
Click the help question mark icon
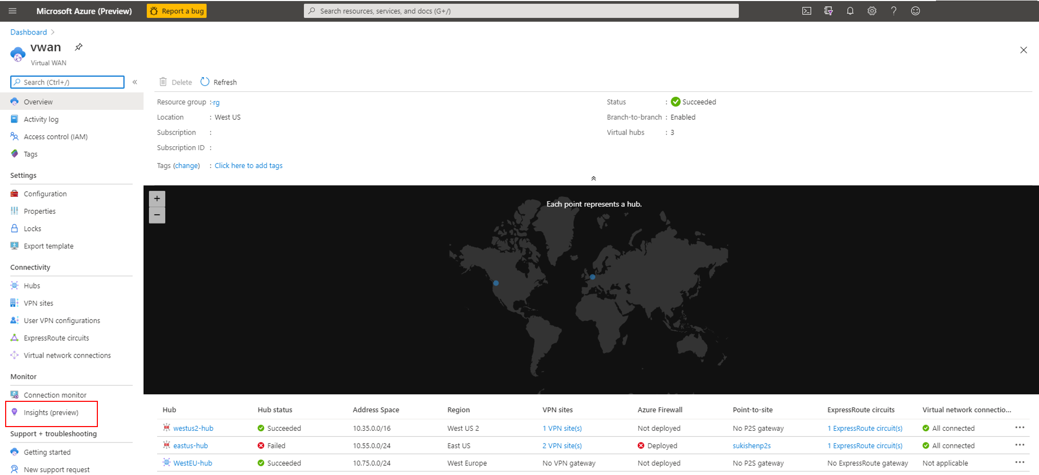pos(894,11)
